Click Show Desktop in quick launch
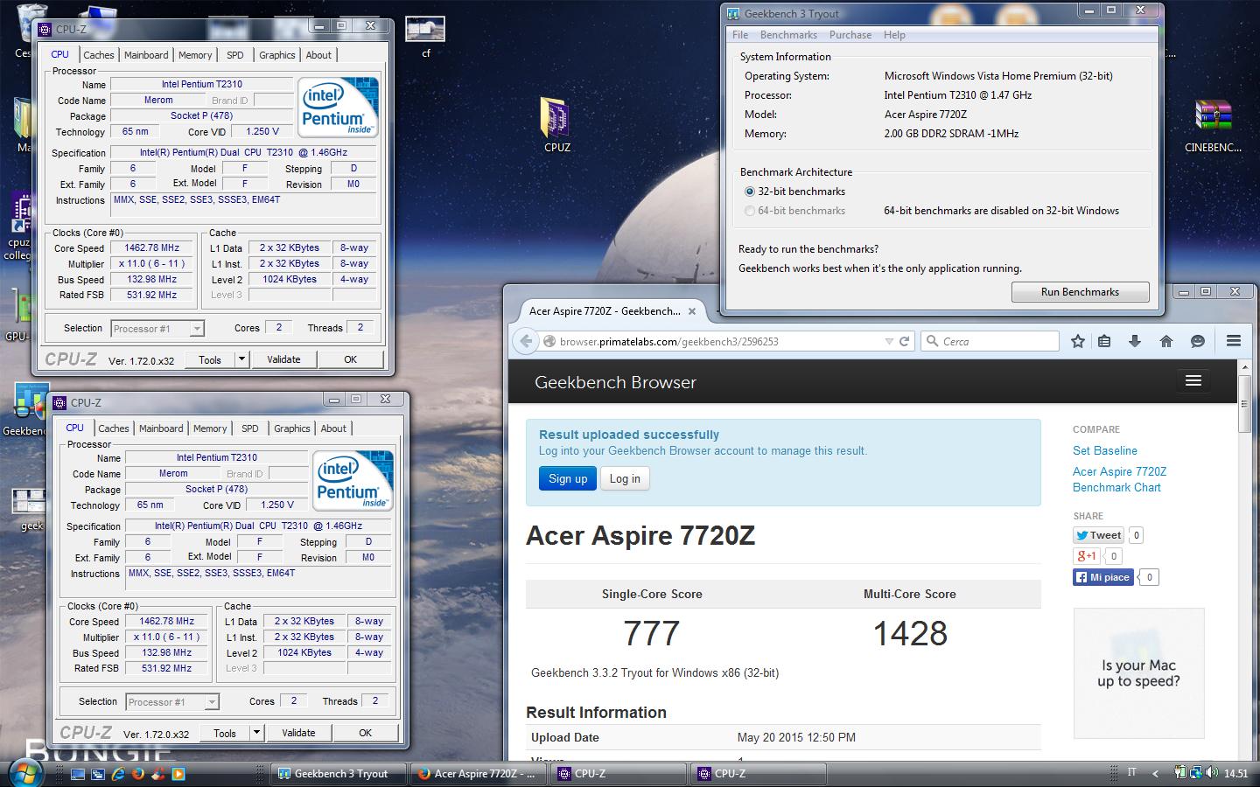This screenshot has height=787, width=1260. (77, 774)
